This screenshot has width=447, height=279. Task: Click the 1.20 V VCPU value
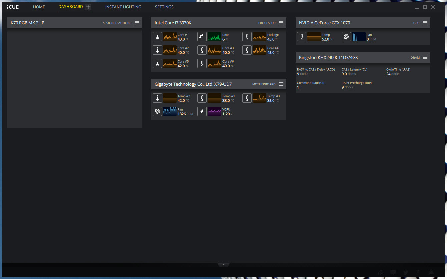click(x=228, y=114)
